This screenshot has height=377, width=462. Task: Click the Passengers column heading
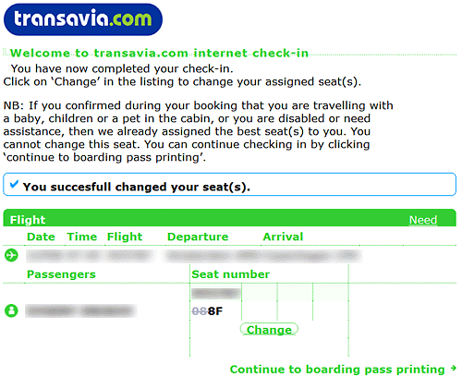pyautogui.click(x=61, y=274)
